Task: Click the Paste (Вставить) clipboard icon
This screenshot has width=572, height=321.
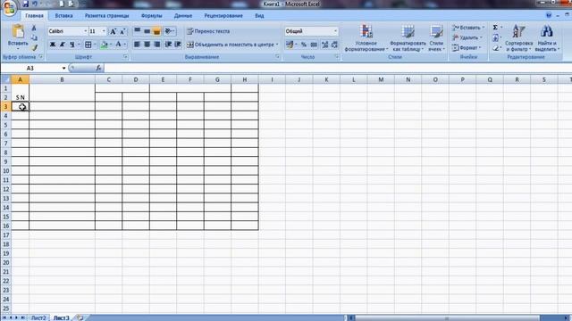Action: click(18, 32)
